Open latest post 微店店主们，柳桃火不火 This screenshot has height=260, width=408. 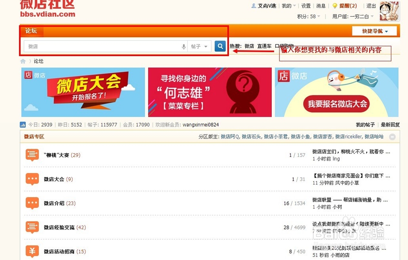(351, 152)
